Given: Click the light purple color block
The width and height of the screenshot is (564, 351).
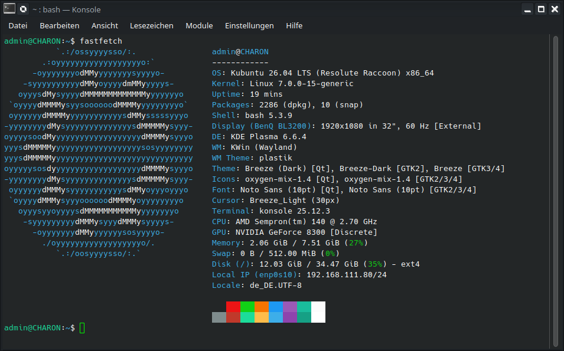Looking at the screenshot, I should tap(290, 306).
